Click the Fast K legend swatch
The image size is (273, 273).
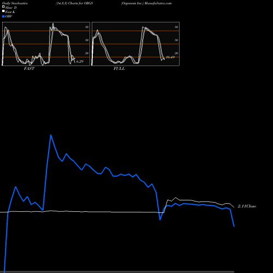point(3,11)
